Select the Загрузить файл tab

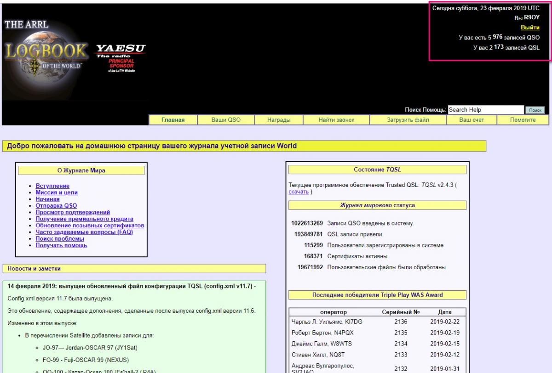click(x=408, y=120)
